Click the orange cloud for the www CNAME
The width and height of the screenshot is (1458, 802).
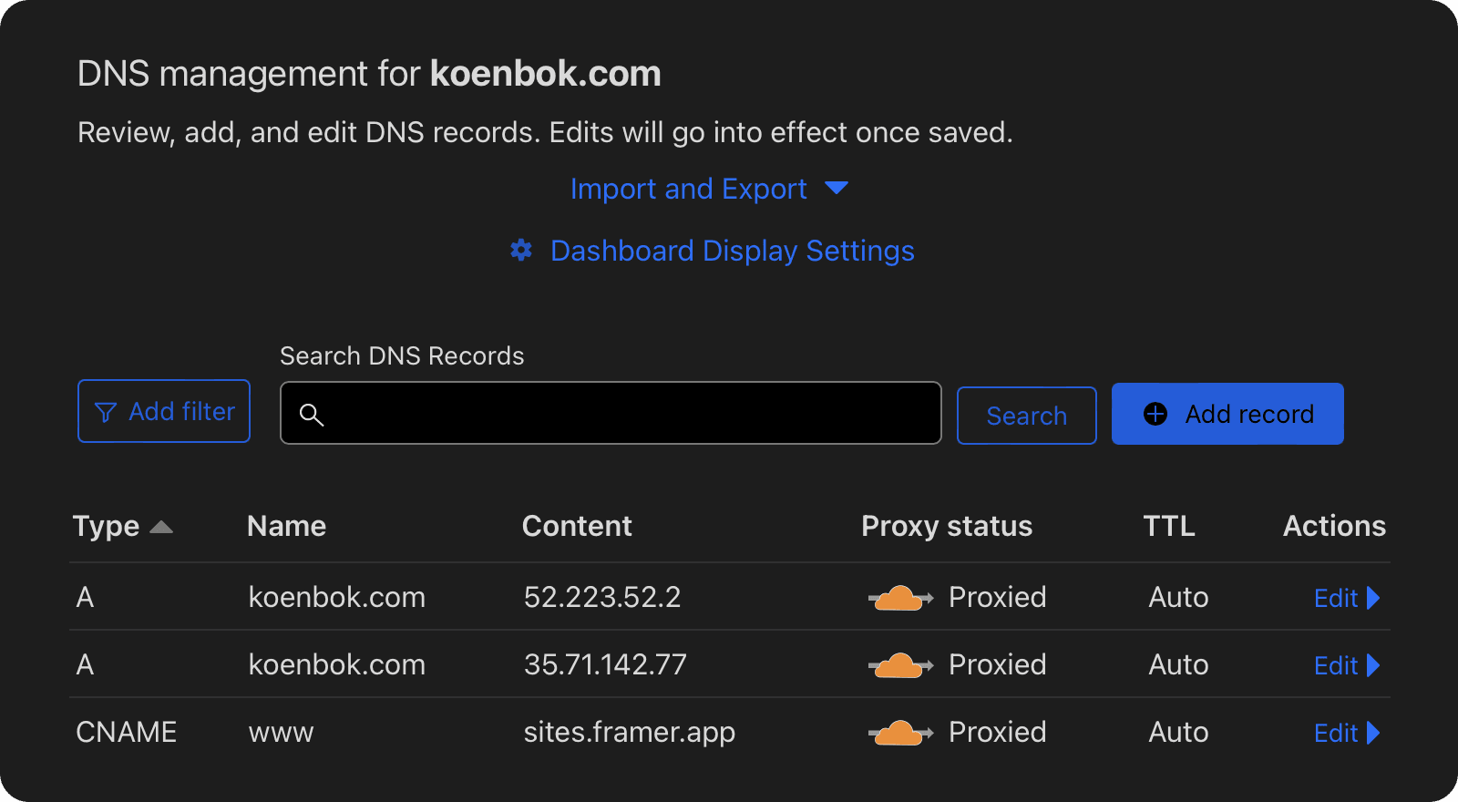(x=900, y=733)
